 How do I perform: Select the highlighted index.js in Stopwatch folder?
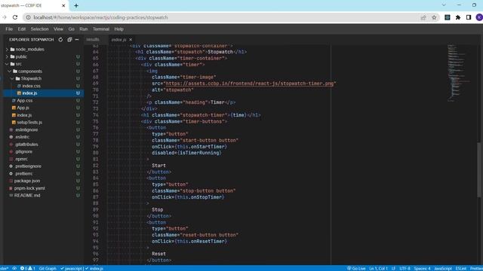click(x=29, y=93)
